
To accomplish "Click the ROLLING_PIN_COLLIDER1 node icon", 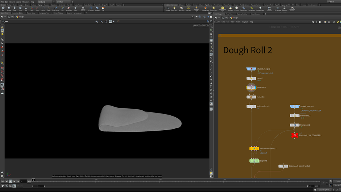I will click(295, 135).
